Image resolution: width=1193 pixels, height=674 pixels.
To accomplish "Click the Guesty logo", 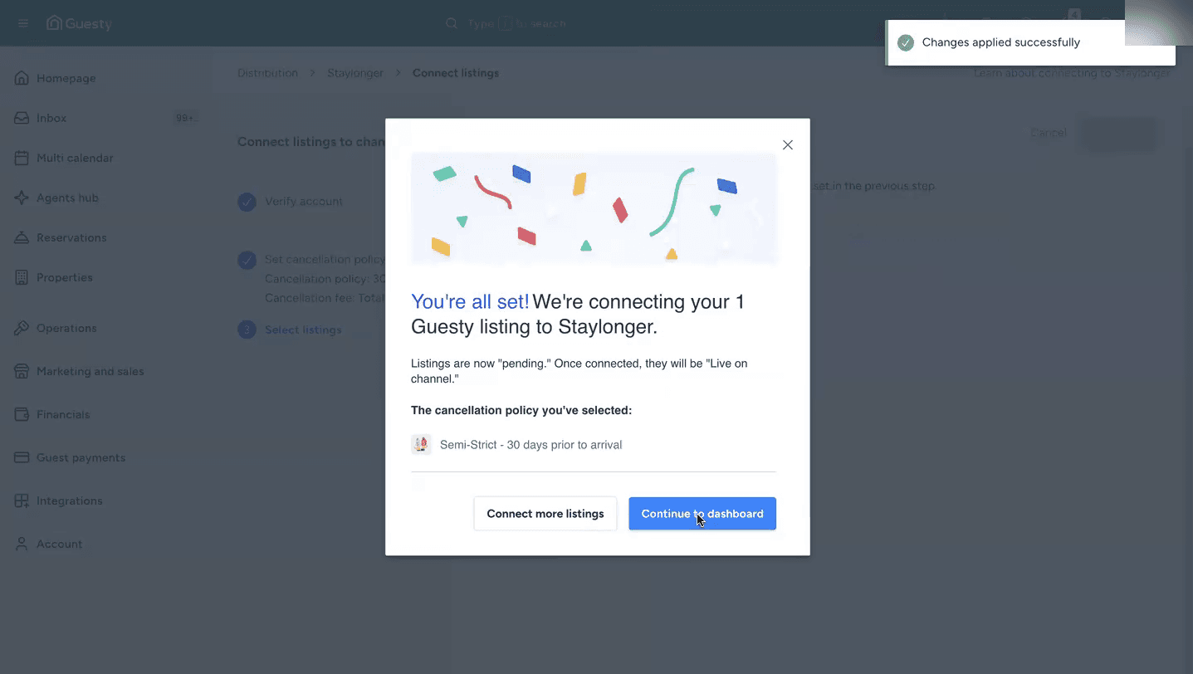I will [79, 23].
